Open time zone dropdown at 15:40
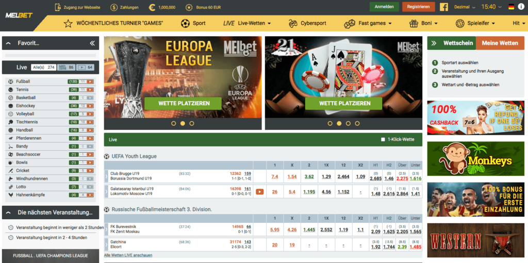 click(x=491, y=7)
